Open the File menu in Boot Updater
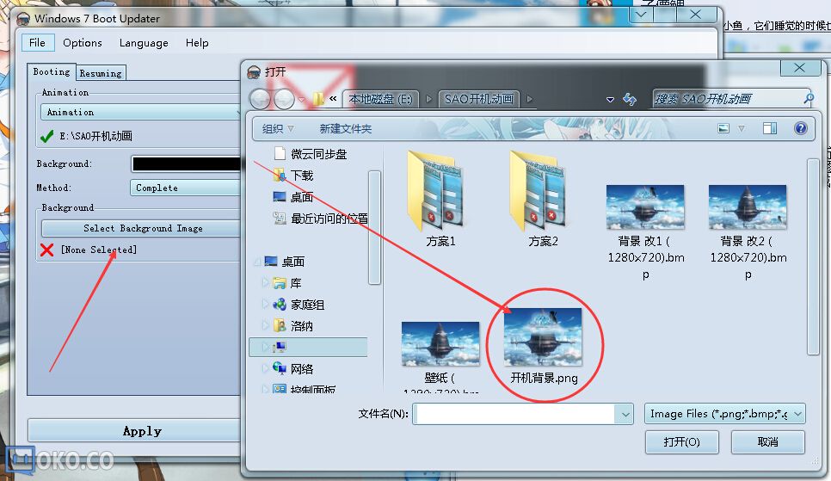The height and width of the screenshot is (481, 831). 37,42
